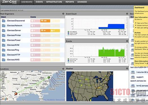Click the Events graph portlet settings gear
Screen dimensions: 148x105
click(127, 41)
